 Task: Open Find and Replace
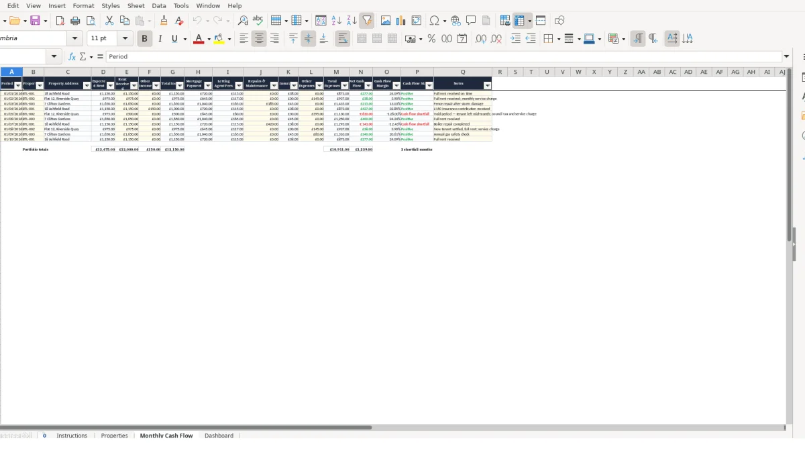coord(243,21)
